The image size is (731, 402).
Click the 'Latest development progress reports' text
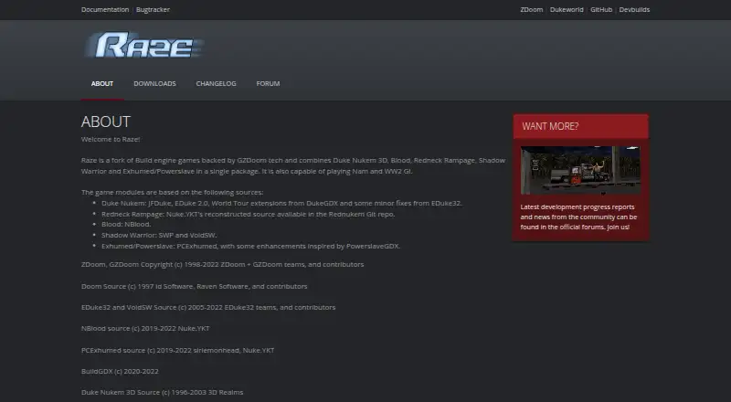(578, 217)
